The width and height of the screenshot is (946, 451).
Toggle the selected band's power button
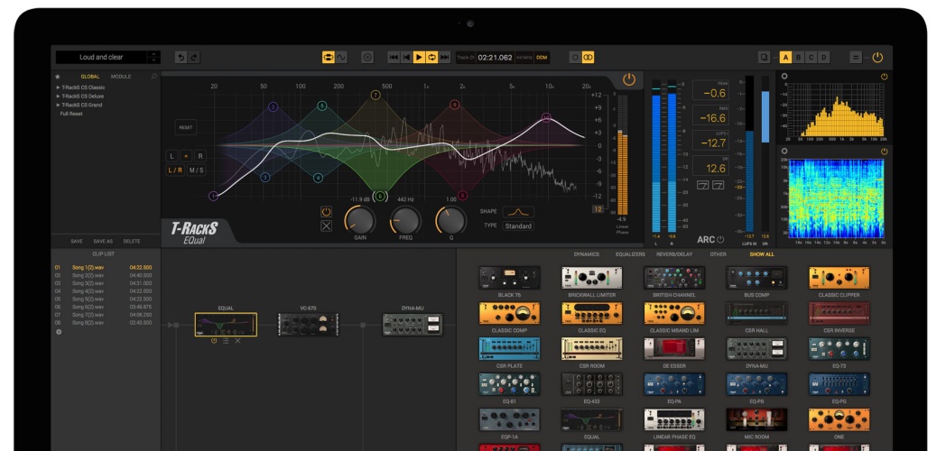327,212
